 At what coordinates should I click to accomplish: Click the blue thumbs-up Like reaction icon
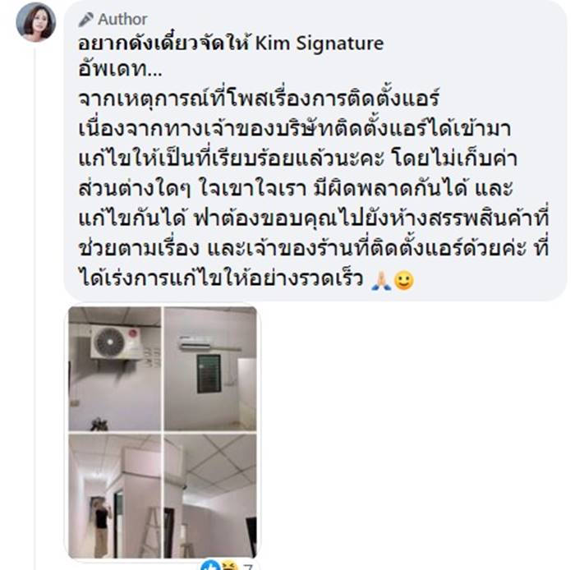210,565
